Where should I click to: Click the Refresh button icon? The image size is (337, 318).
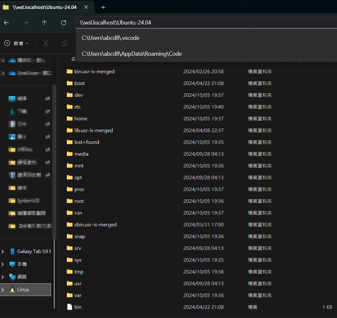pos(64,23)
